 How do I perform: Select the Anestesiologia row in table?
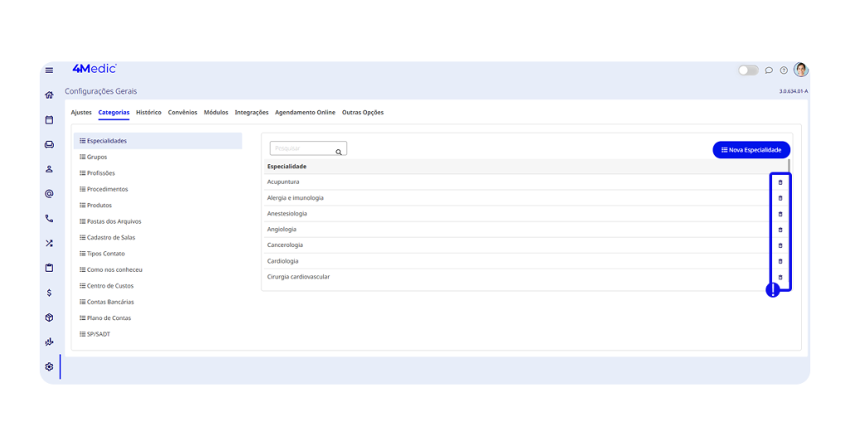[286, 214]
